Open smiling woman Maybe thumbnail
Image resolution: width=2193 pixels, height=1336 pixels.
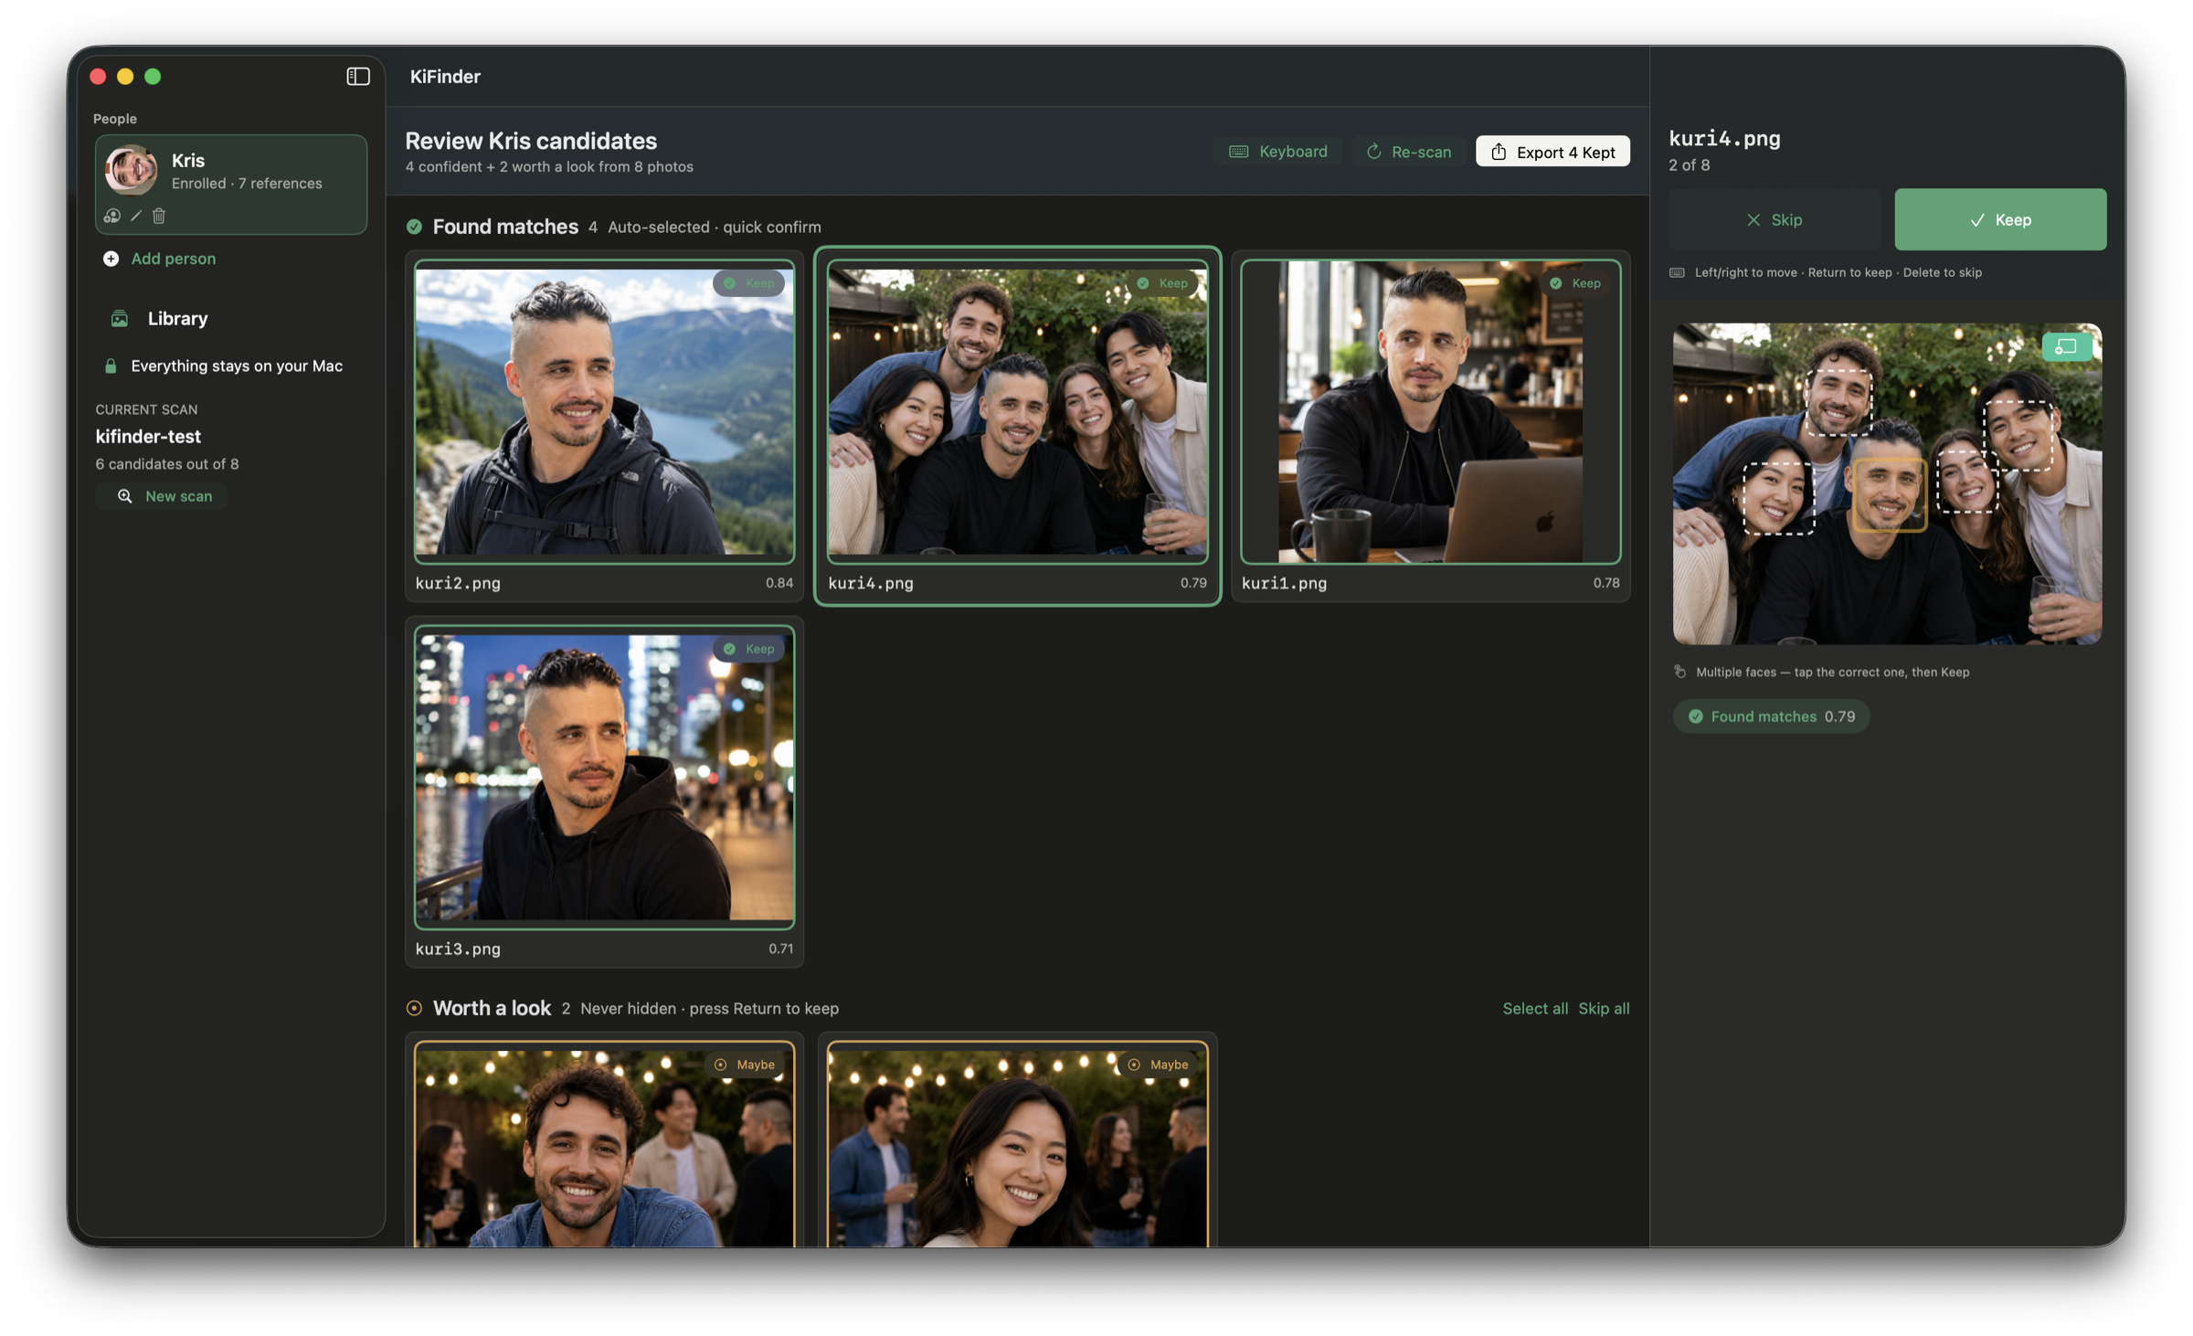click(1017, 1144)
